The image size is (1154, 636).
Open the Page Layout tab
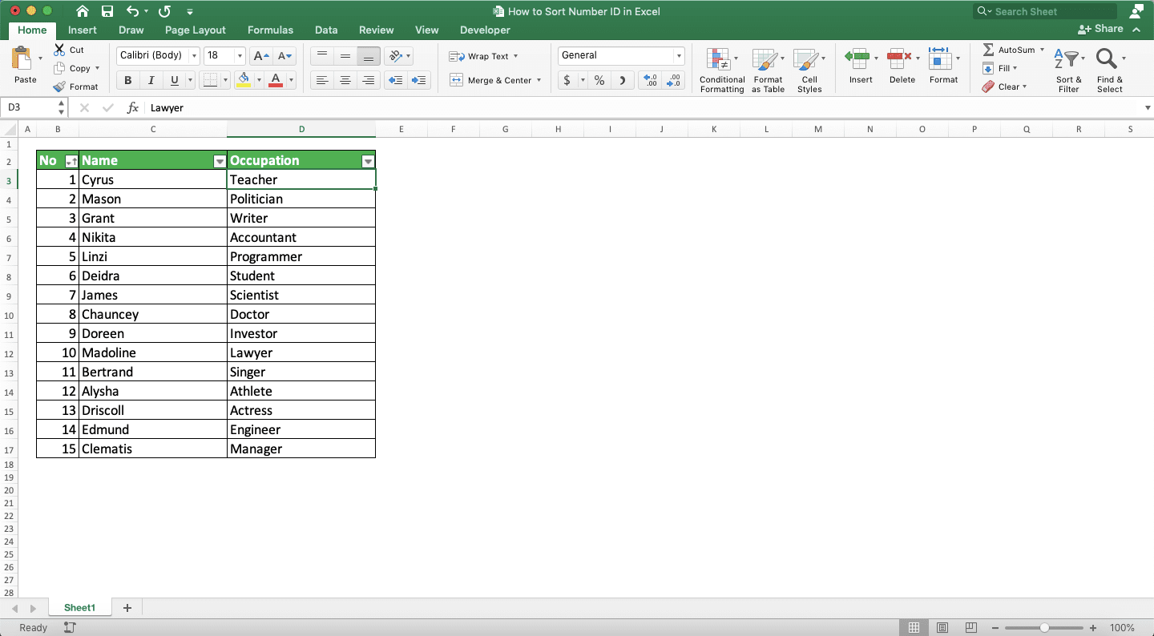196,30
